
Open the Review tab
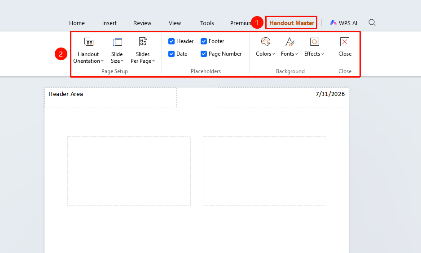142,23
